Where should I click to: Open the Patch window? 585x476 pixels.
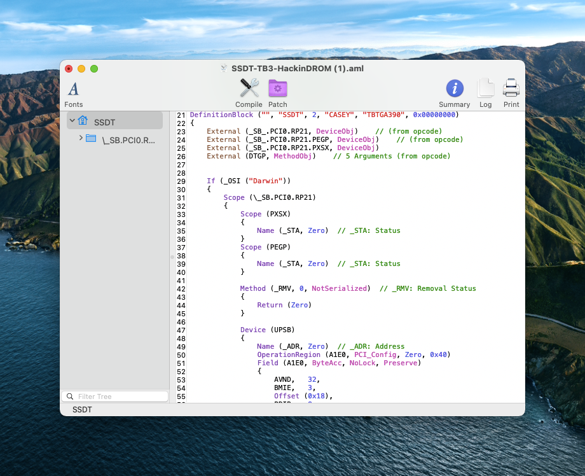pos(277,88)
